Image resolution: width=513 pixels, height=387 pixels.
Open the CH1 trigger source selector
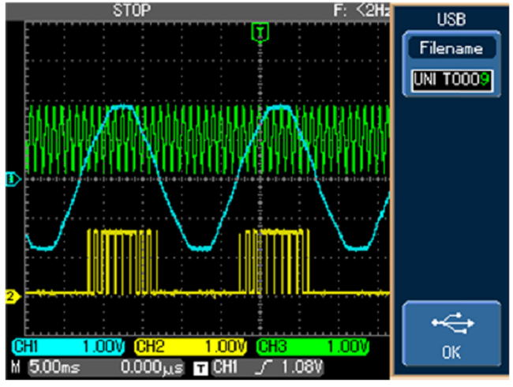226,367
